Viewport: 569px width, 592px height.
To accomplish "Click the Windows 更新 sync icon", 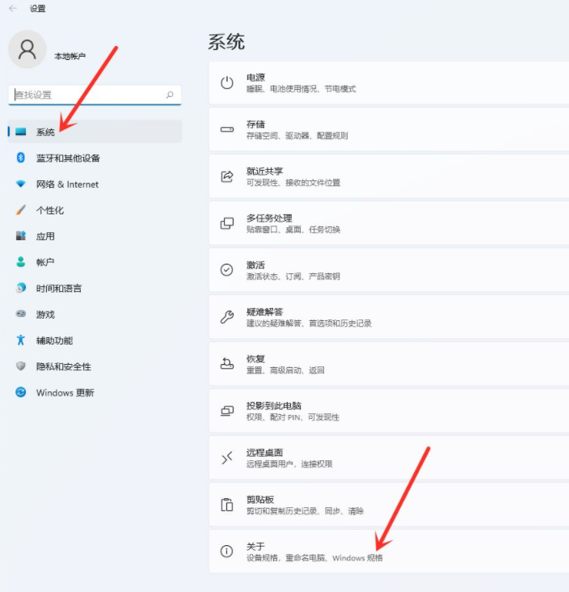I will click(x=21, y=392).
